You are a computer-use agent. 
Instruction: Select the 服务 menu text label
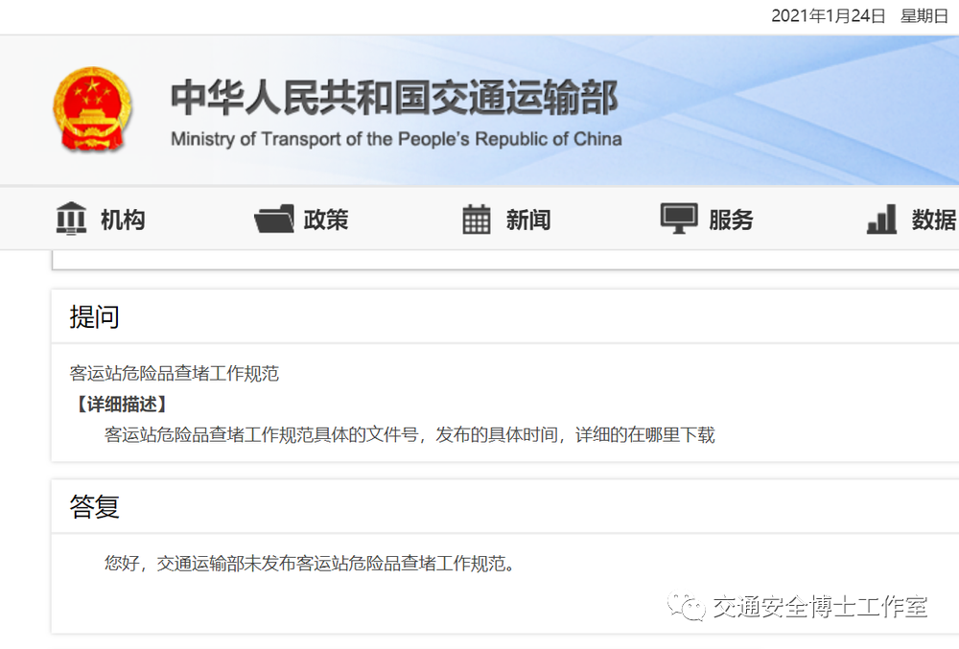(x=731, y=220)
